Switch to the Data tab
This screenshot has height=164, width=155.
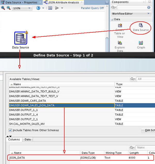[x=28, y=139]
